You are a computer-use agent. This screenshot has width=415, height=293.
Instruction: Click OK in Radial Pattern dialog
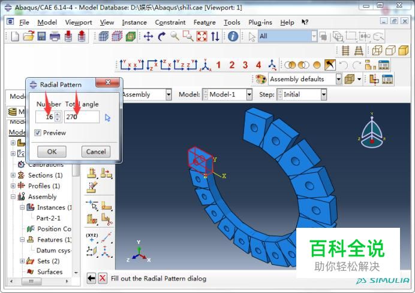(52, 151)
